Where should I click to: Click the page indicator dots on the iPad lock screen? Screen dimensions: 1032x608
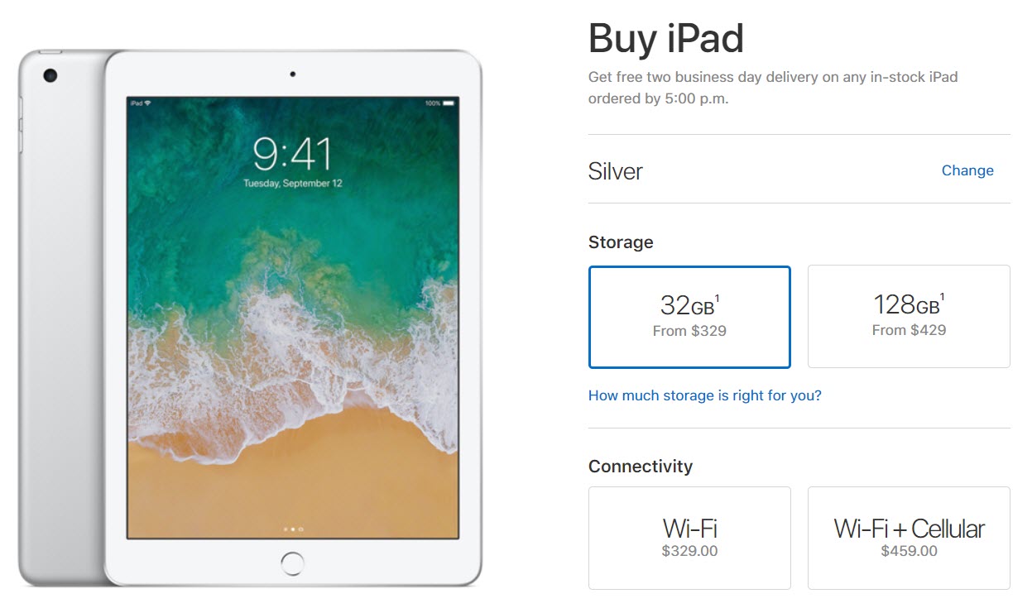pyautogui.click(x=293, y=528)
